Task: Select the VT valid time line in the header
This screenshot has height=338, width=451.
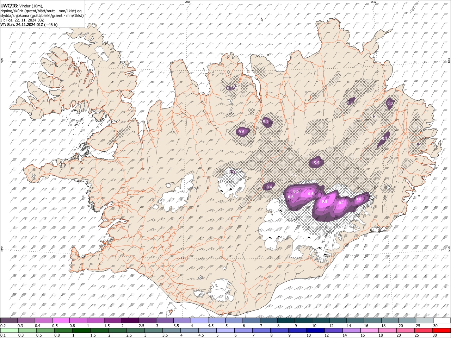Action: click(x=22, y=25)
